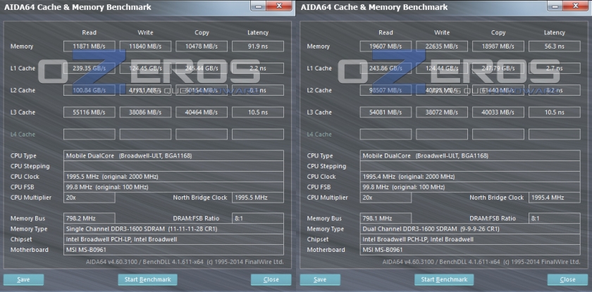Click Save in the right benchmark window

320,279
